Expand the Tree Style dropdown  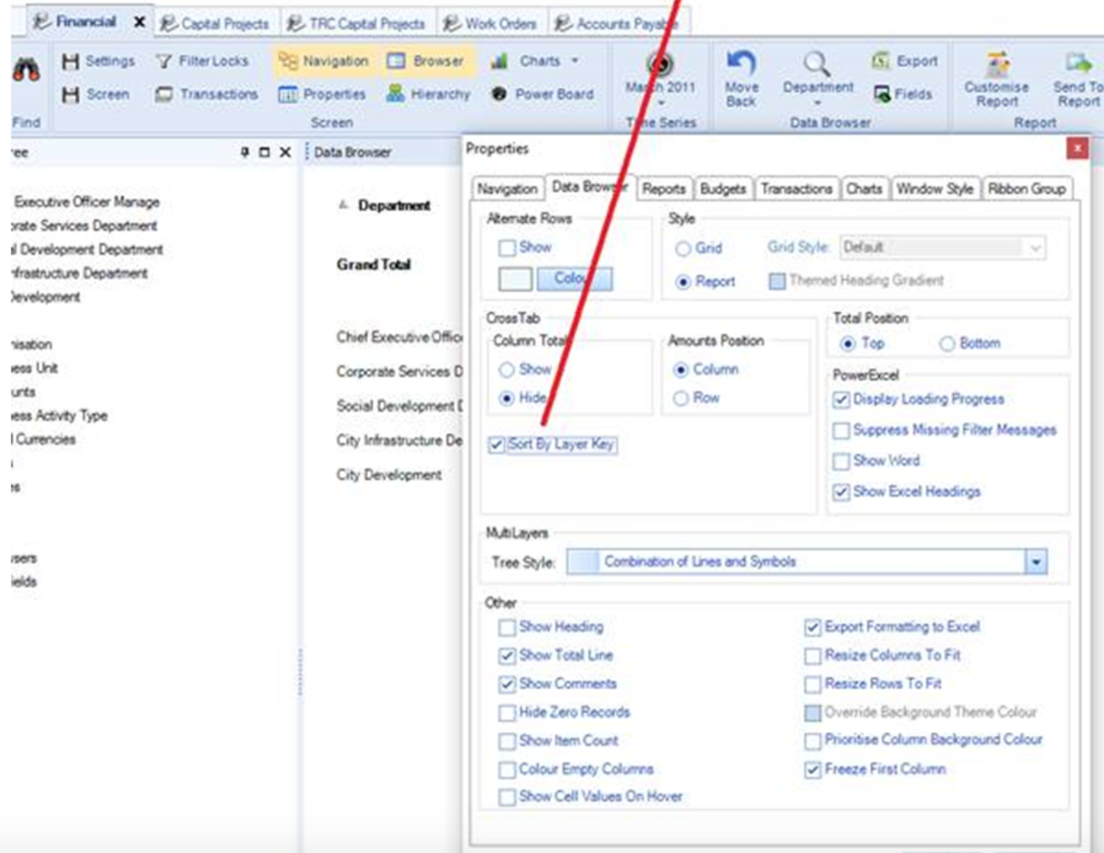click(x=1035, y=562)
